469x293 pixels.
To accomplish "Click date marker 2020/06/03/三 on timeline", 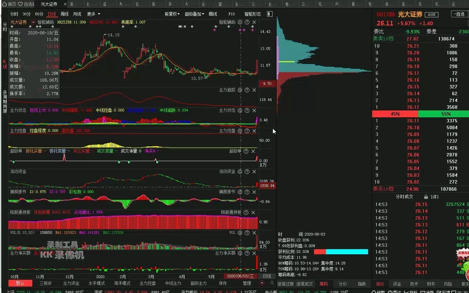I will tap(241, 276).
